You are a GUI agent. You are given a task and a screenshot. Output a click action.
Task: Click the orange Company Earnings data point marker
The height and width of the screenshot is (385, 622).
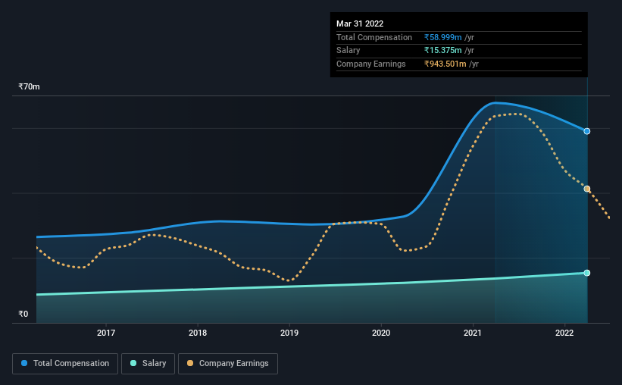click(x=586, y=189)
